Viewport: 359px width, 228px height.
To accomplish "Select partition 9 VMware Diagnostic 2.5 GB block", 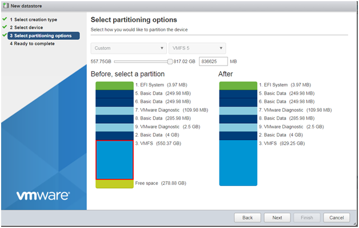I will coord(114,127).
